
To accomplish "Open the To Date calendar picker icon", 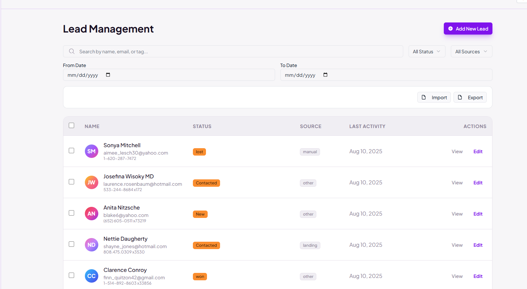I will [x=325, y=75].
